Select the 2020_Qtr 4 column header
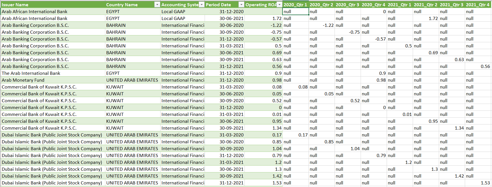The image size is (492, 187). (x=374, y=5)
